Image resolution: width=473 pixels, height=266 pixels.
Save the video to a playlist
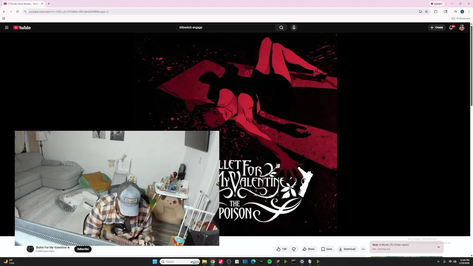[327, 249]
